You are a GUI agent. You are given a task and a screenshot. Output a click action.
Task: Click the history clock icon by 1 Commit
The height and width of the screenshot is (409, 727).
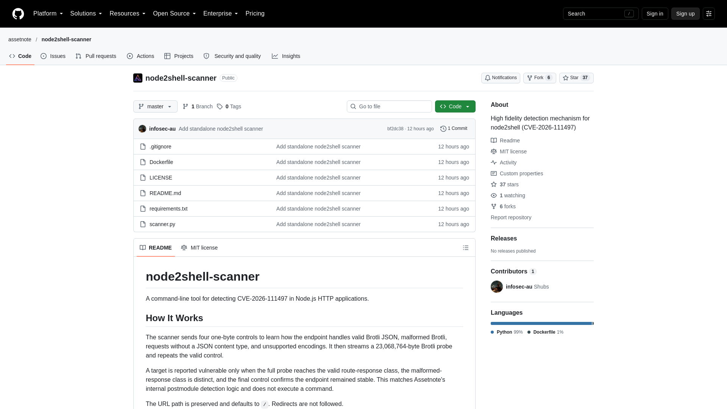[x=443, y=129]
